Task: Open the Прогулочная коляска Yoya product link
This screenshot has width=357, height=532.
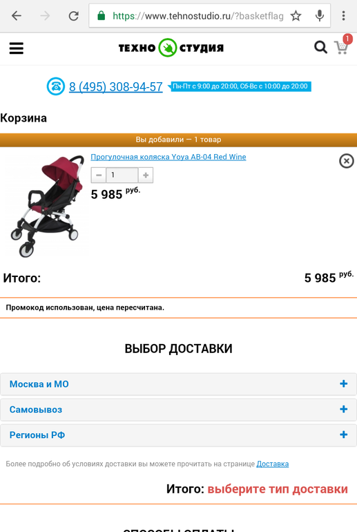Action: click(x=168, y=157)
